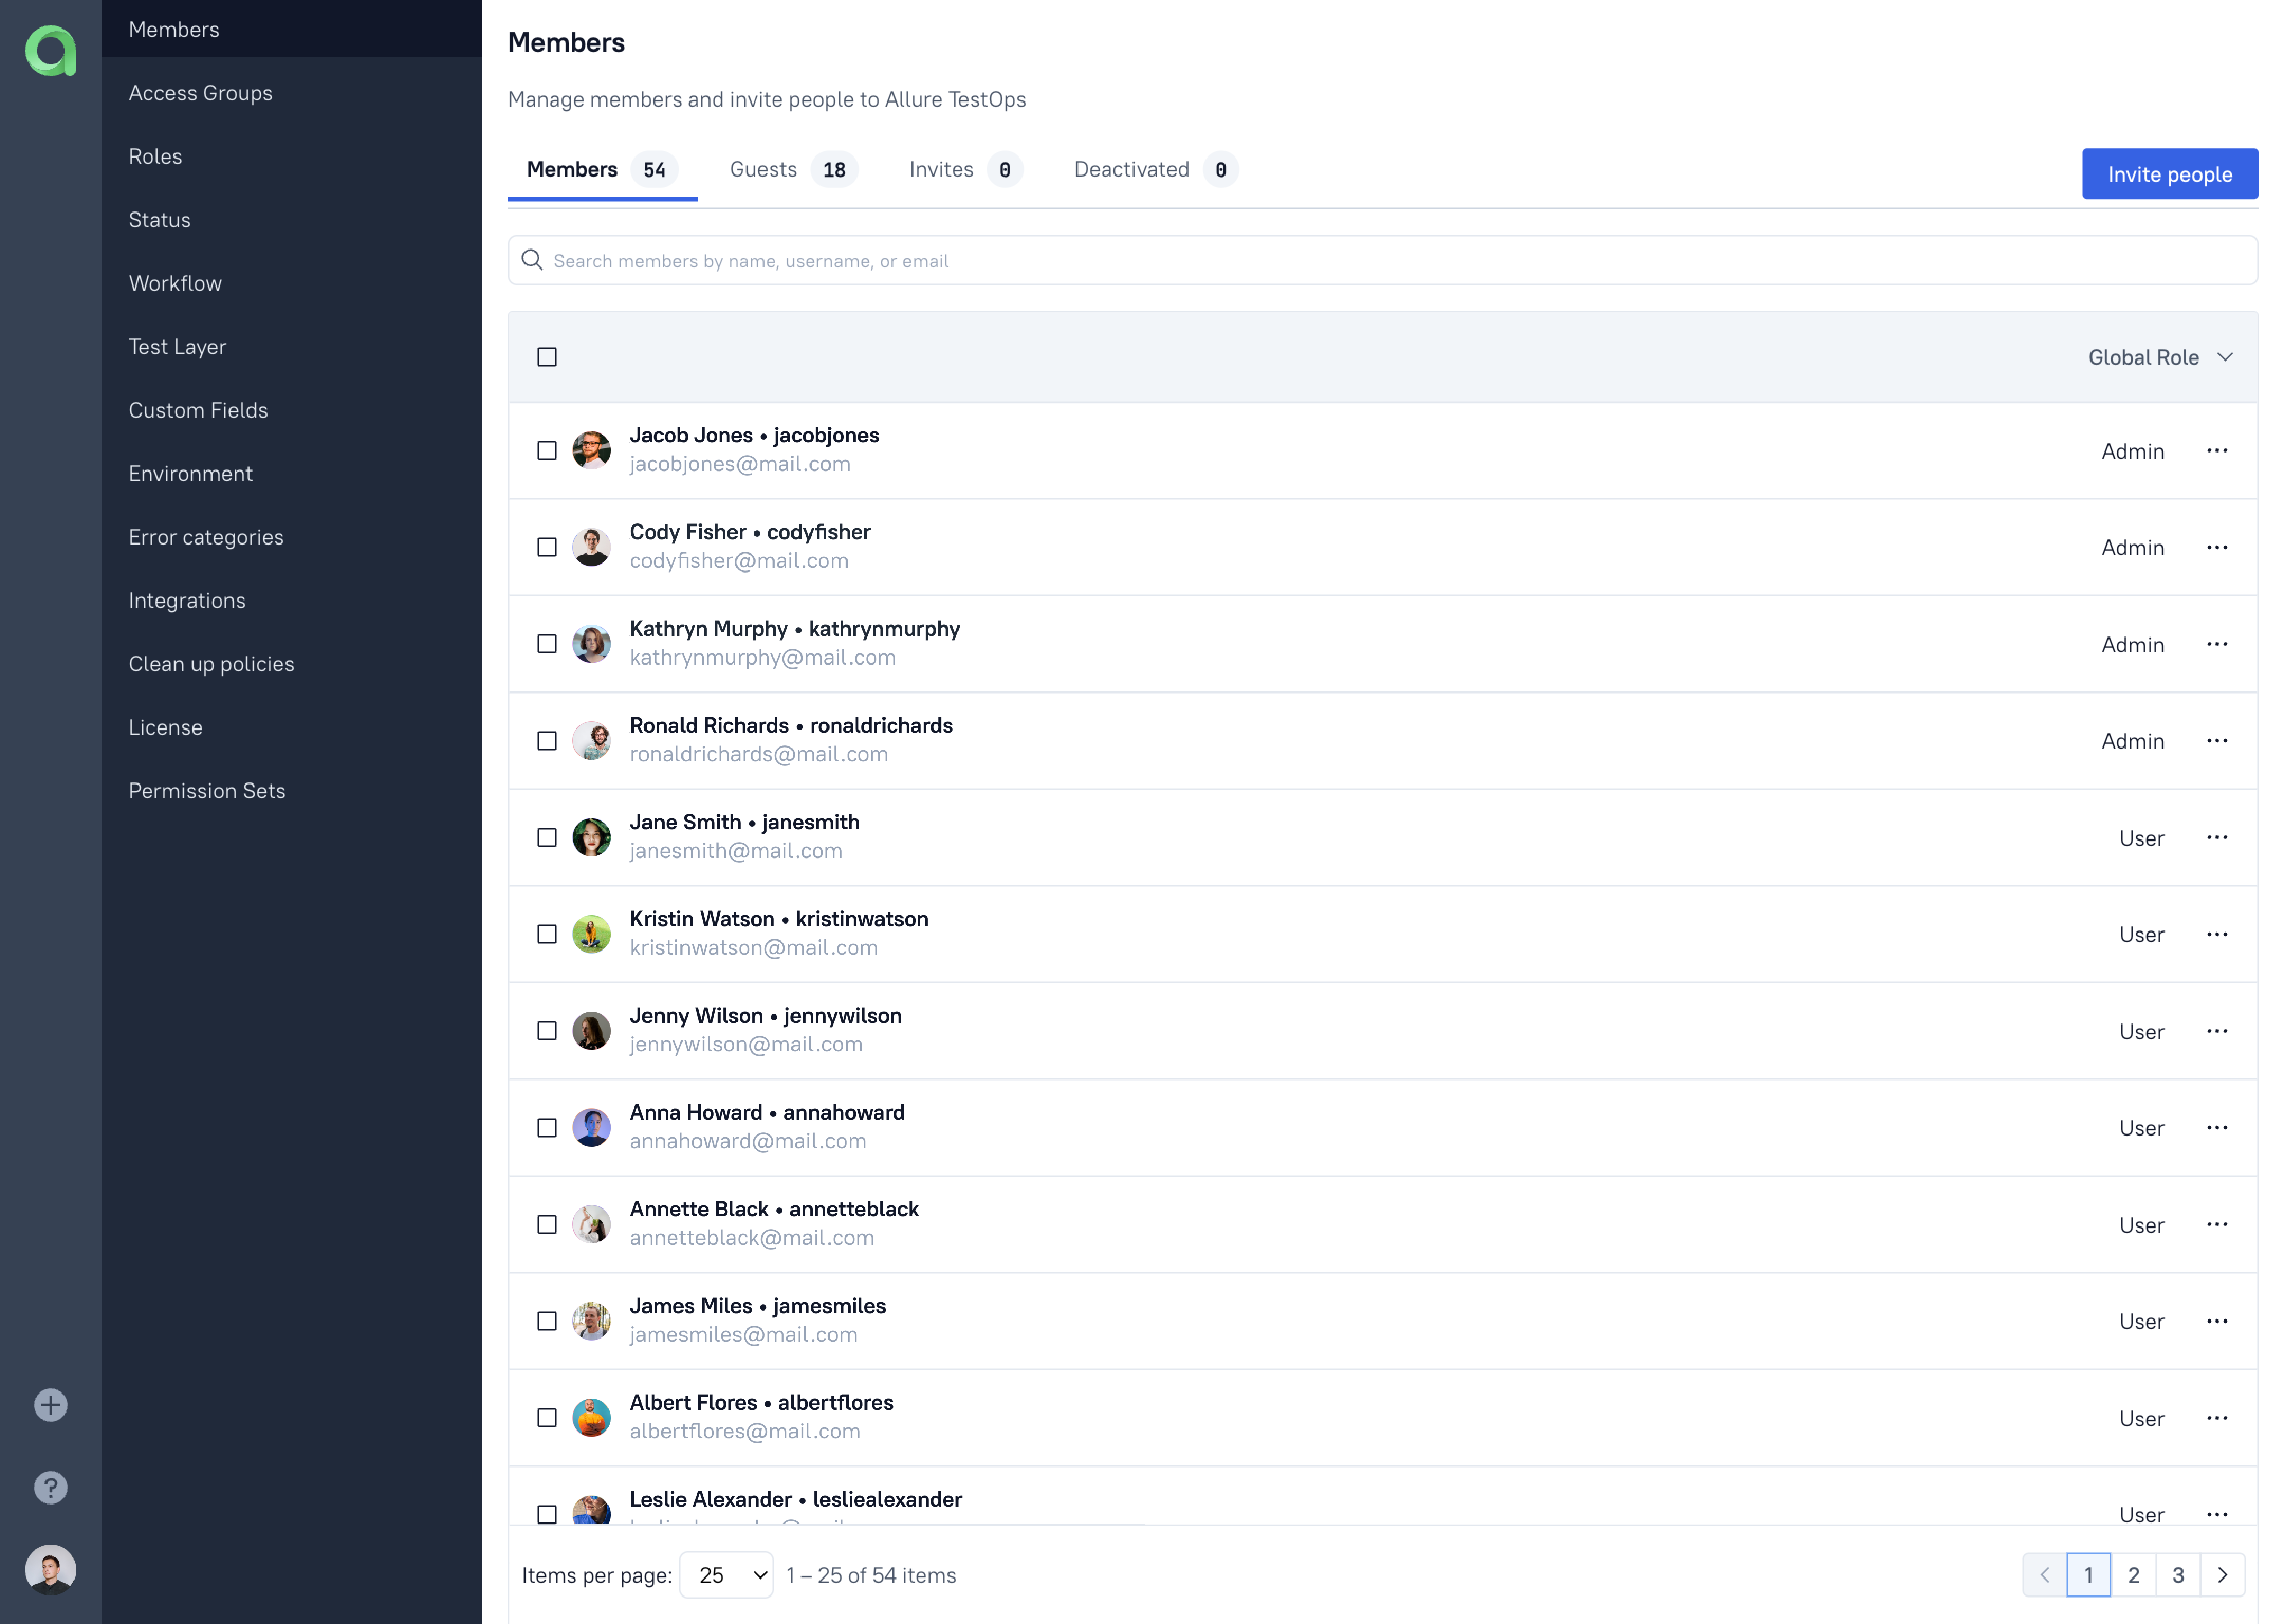Click your profile avatar at the bottom left
The height and width of the screenshot is (1624, 2284).
(x=50, y=1570)
